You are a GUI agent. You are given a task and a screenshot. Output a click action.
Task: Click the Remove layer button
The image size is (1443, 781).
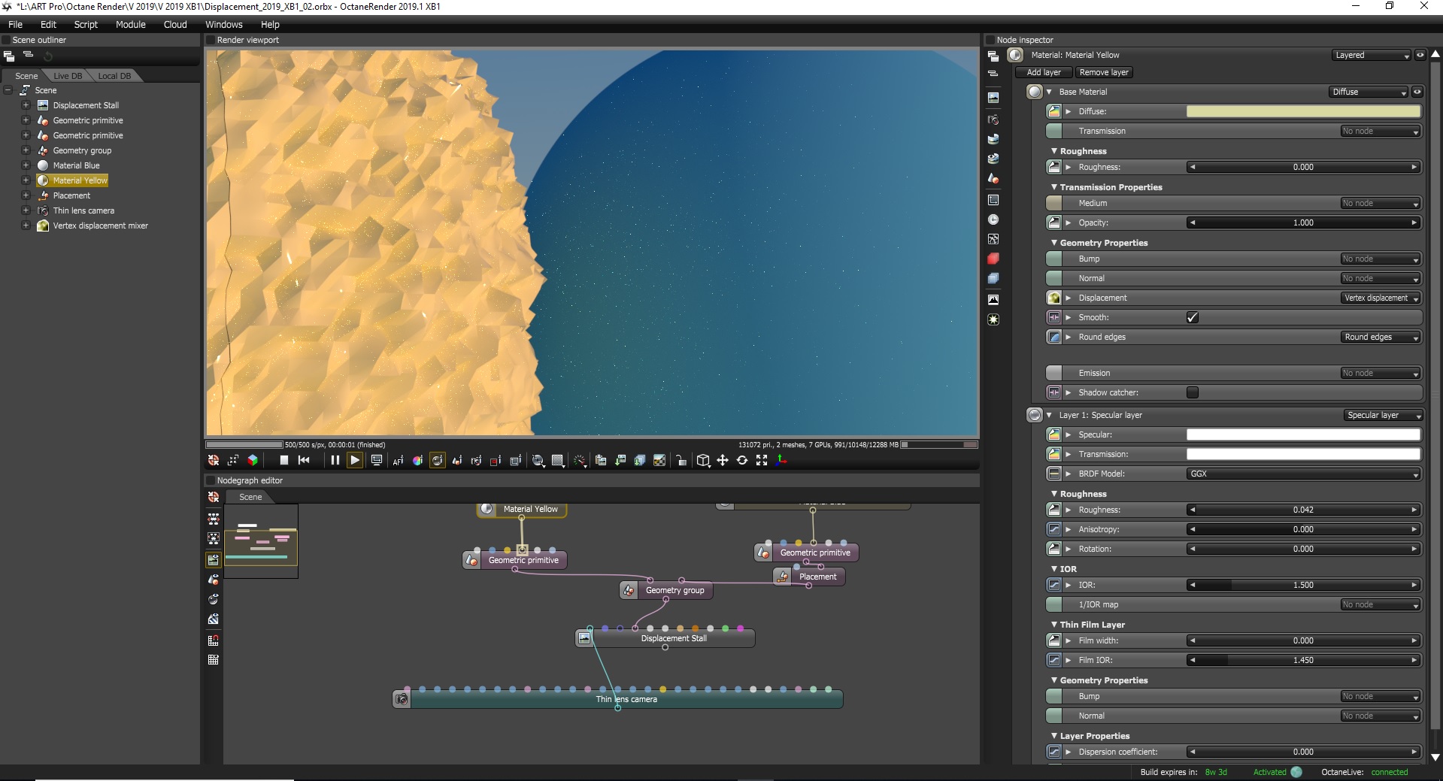click(x=1104, y=72)
